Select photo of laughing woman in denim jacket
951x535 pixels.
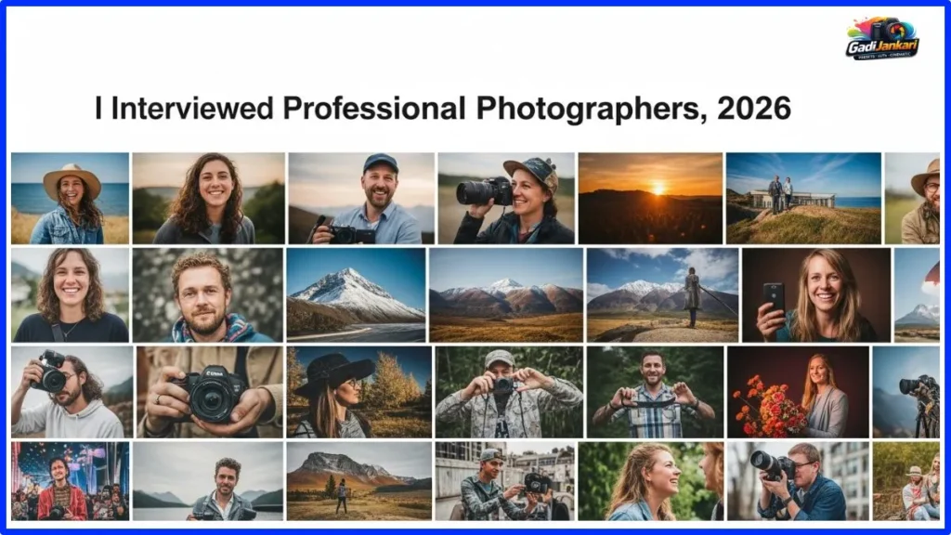(x=651, y=481)
